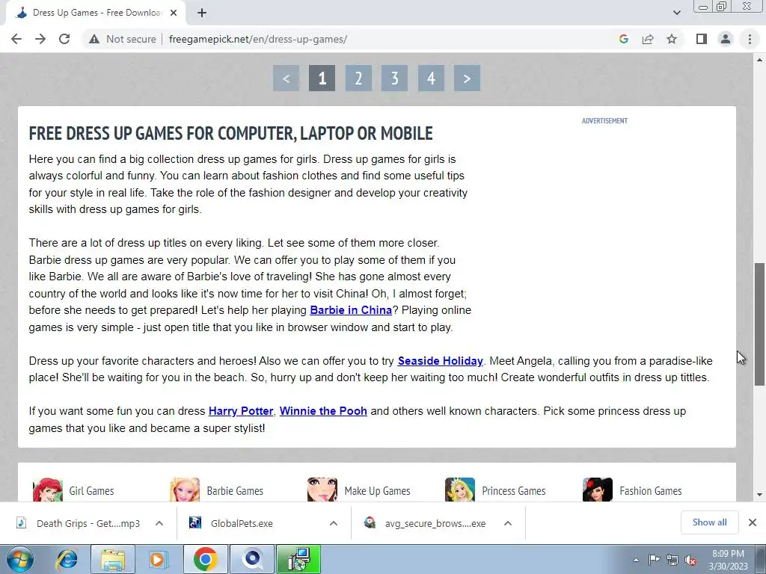766x574 pixels.
Task: Open Windows Media Player from taskbar
Action: point(158,559)
